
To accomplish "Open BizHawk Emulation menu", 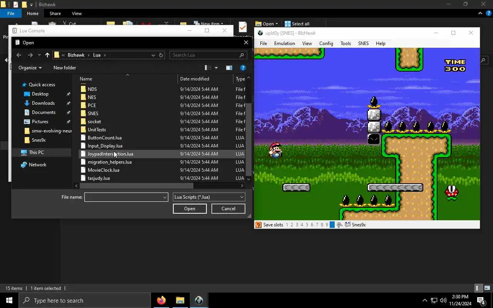I will [x=284, y=44].
